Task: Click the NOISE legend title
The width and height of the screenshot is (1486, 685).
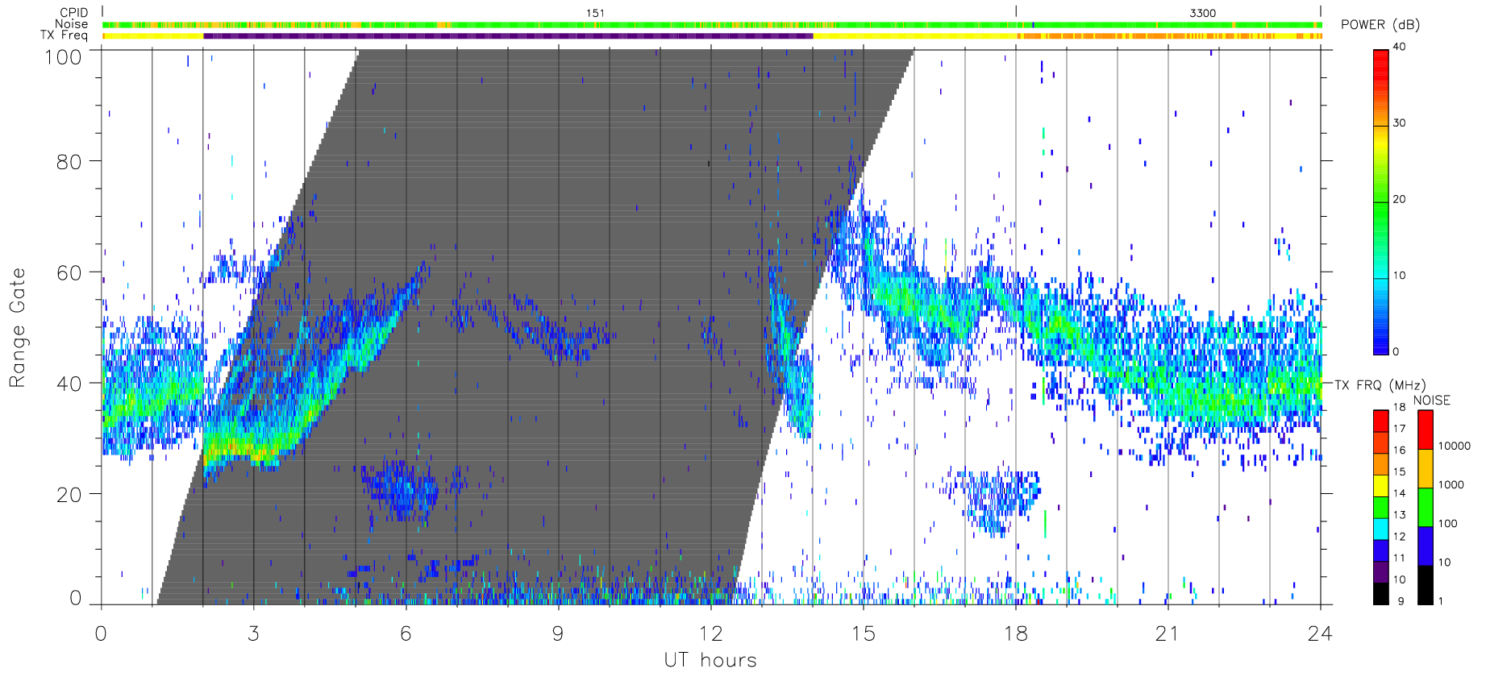Action: (1432, 401)
